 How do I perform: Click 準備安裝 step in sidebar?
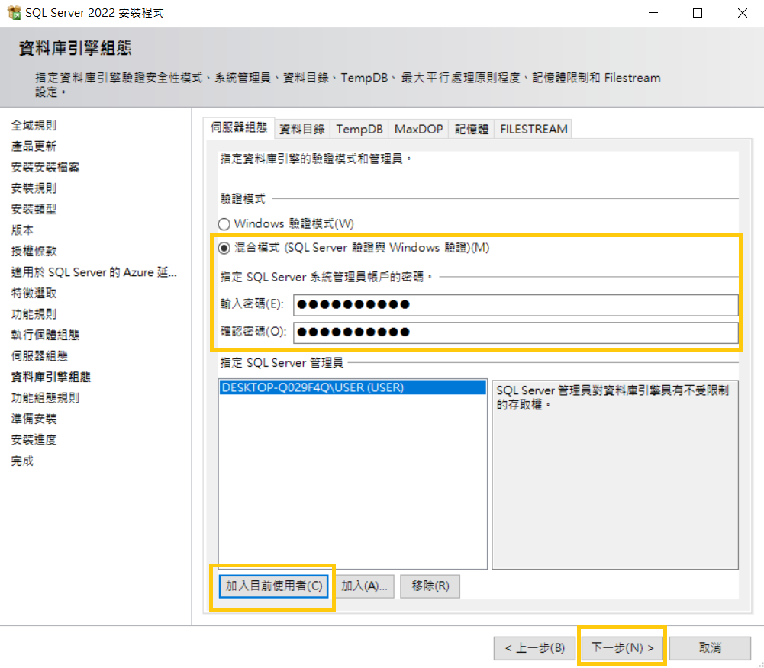[34, 419]
